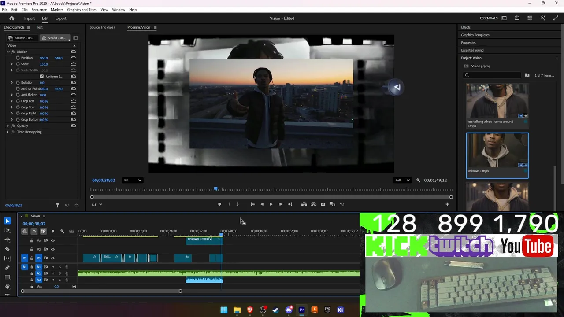The height and width of the screenshot is (317, 564).
Task: Click Play in the Program monitor
Action: click(x=271, y=204)
